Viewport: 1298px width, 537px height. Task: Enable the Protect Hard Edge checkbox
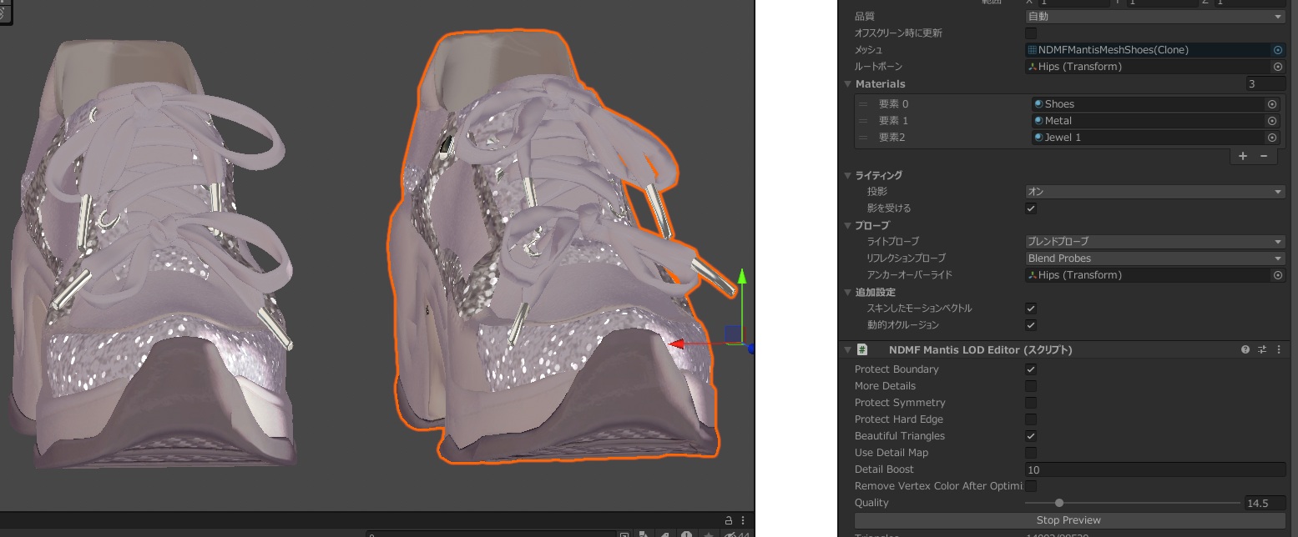point(1031,419)
